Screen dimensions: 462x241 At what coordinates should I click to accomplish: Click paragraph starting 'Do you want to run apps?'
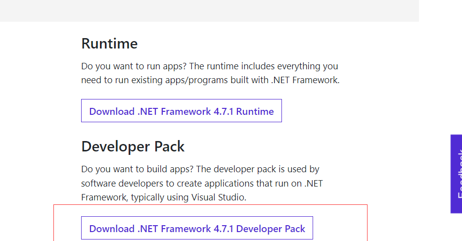(x=210, y=73)
